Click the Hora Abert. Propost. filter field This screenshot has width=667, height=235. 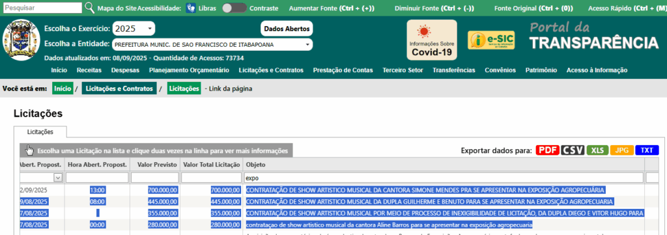pos(97,178)
